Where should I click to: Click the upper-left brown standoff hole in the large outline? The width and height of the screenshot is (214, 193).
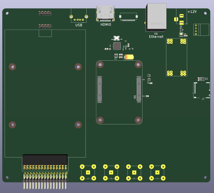[13, 67]
